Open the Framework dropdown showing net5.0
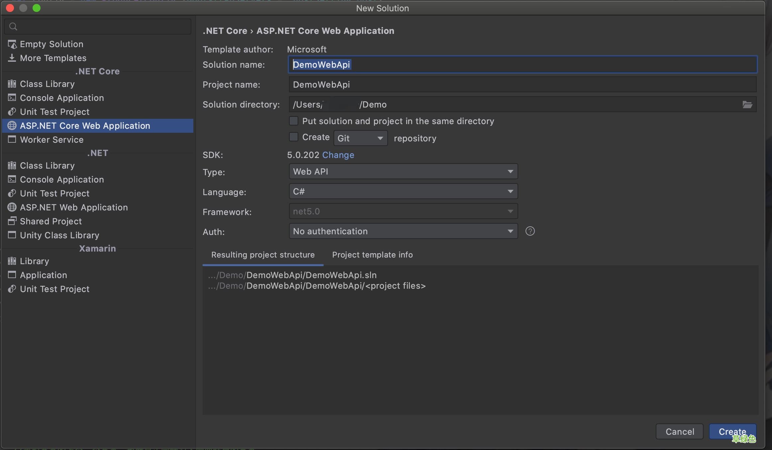 click(x=403, y=211)
